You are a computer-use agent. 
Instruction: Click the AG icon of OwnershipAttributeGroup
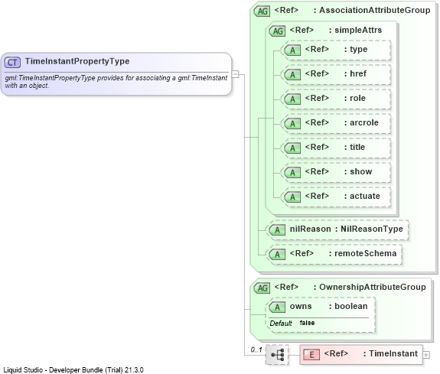[x=262, y=288]
